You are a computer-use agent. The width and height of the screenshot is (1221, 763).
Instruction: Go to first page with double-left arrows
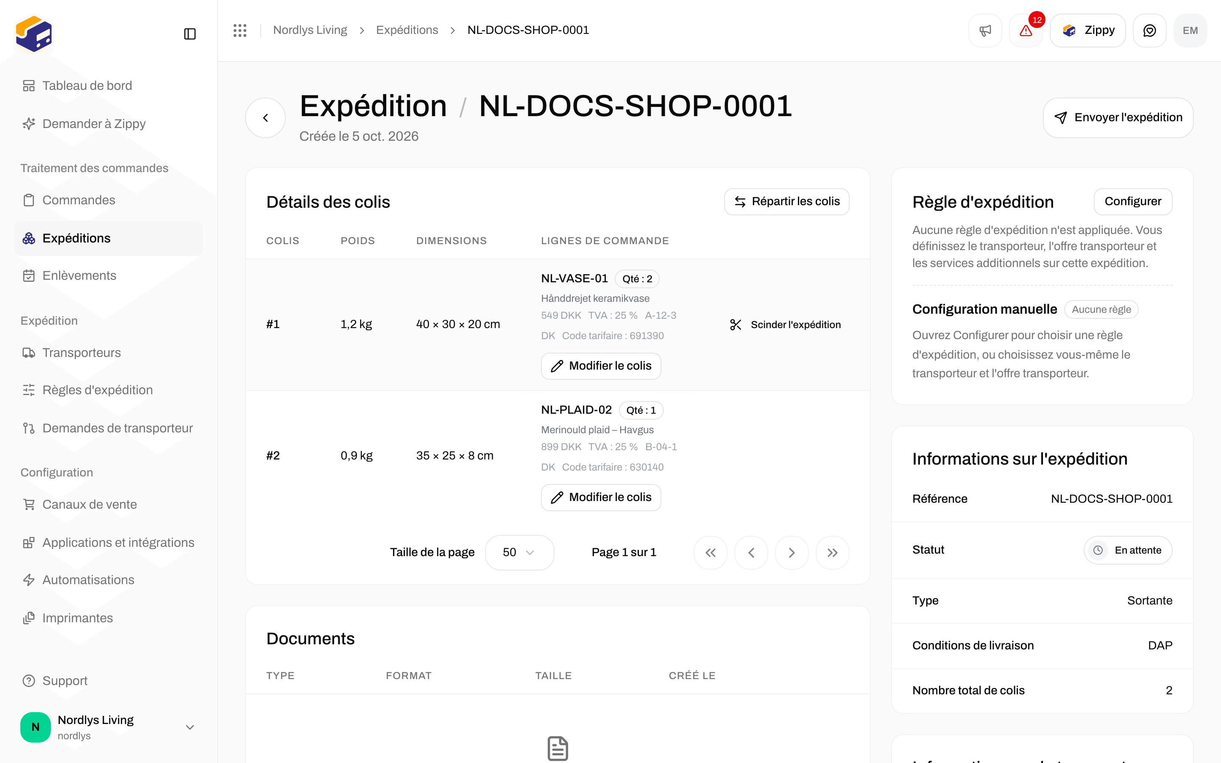tap(711, 553)
